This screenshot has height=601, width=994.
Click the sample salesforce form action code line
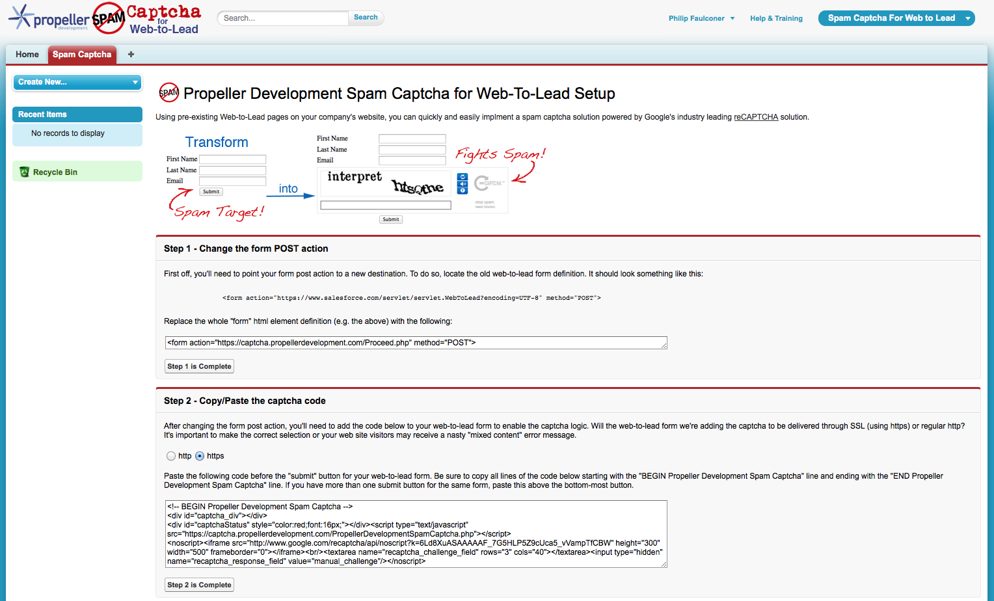tap(412, 298)
